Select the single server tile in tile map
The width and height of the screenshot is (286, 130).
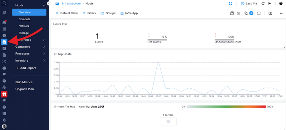click(x=168, y=121)
